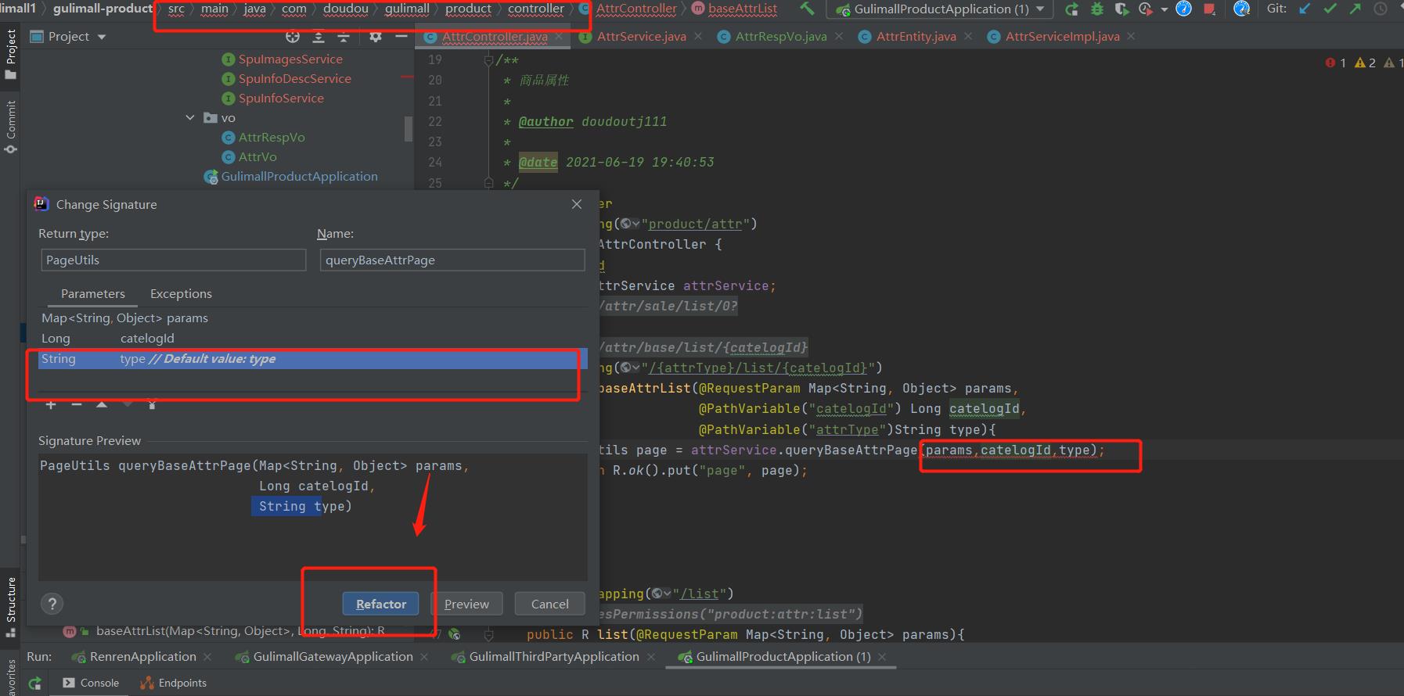
Task: Open the Commit tool window on left strip
Action: coord(10,126)
